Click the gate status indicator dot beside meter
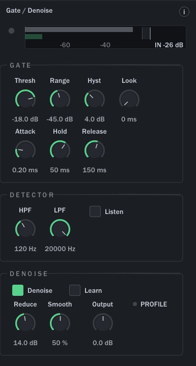The width and height of the screenshot is (196, 366). pos(12,31)
